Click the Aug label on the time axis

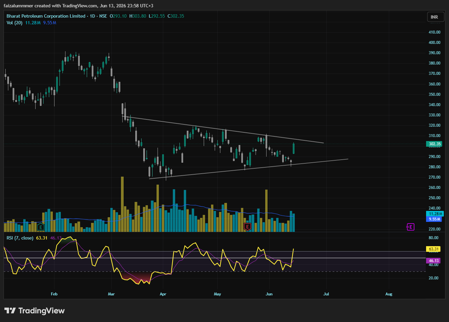point(389,294)
